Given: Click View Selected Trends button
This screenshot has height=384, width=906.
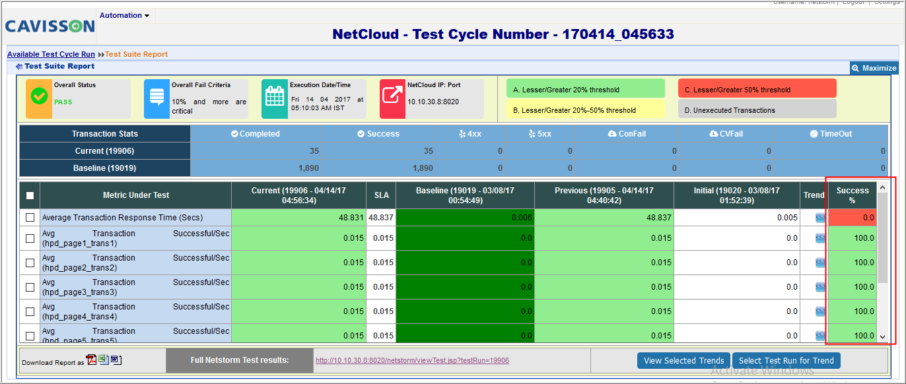Looking at the screenshot, I should tap(683, 360).
